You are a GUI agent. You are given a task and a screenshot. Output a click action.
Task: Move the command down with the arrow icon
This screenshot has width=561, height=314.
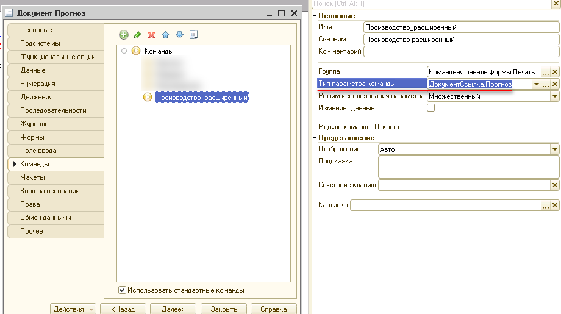[x=179, y=35]
